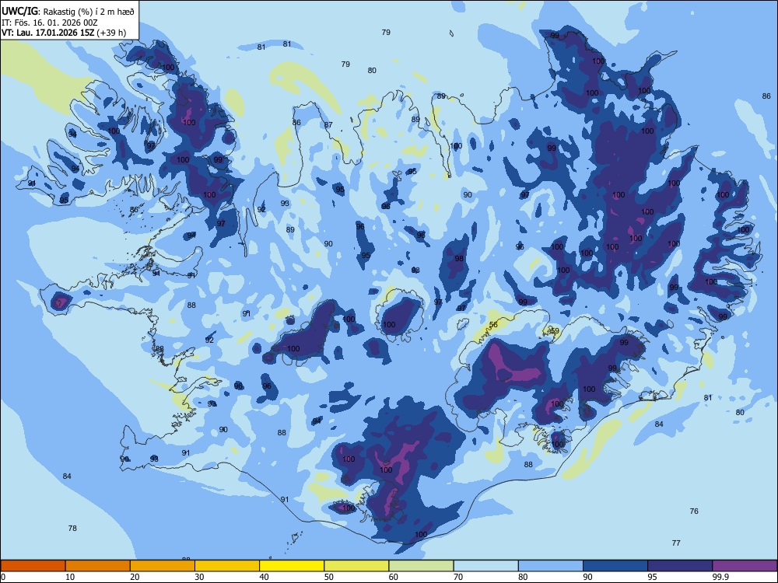
Task: Click the bright yellow 40–50 legend swatch
Action: 292,566
